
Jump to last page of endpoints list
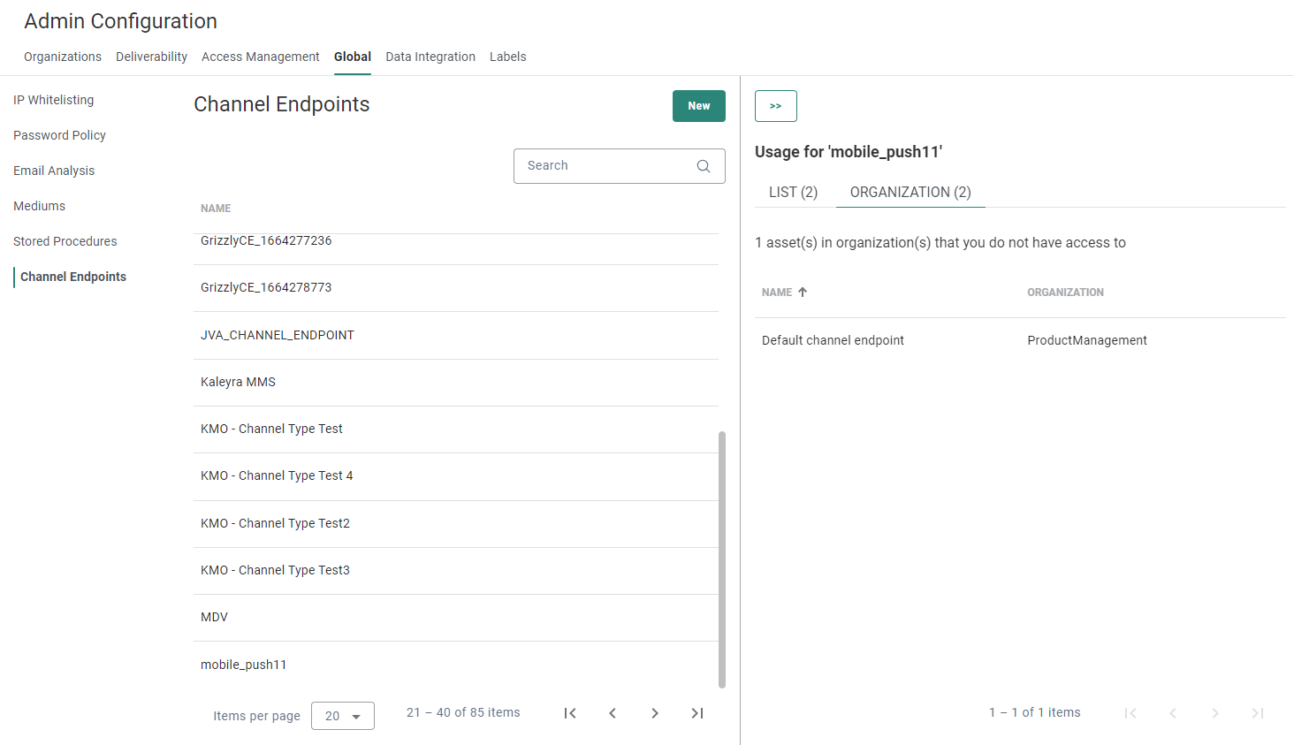[x=697, y=713]
